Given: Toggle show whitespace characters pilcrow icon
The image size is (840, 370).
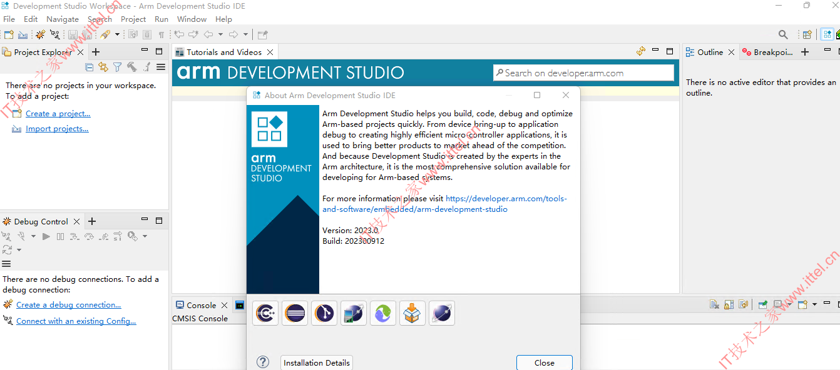Looking at the screenshot, I should point(161,35).
